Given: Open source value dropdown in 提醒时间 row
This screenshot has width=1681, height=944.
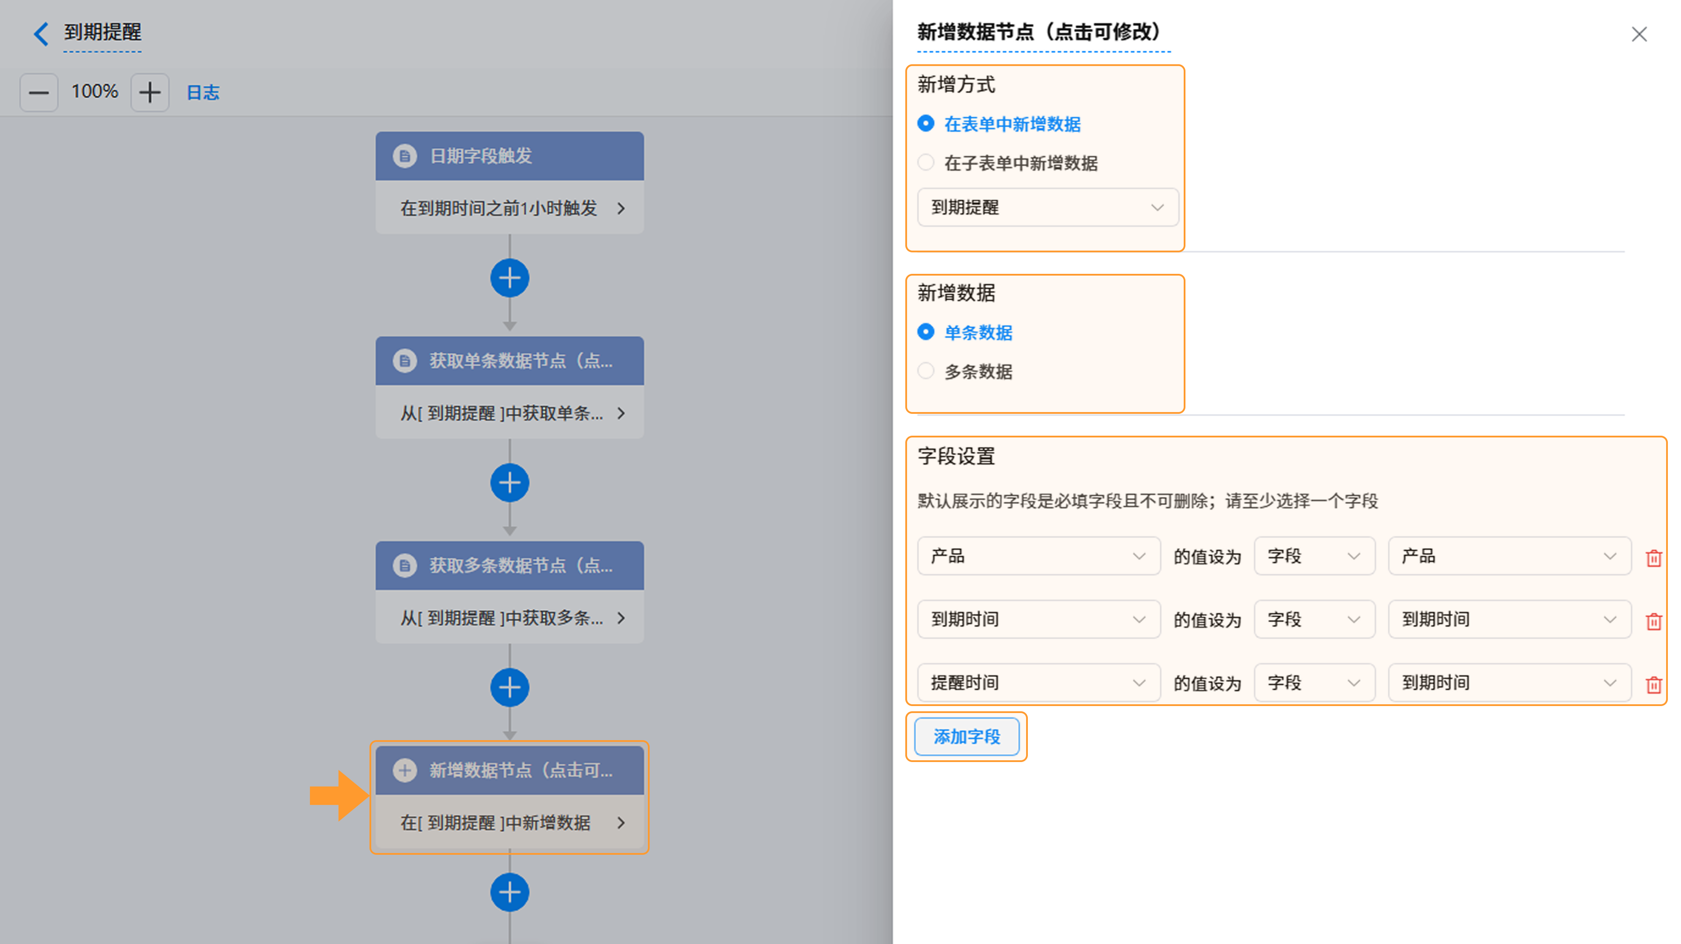Looking at the screenshot, I should pos(1509,682).
